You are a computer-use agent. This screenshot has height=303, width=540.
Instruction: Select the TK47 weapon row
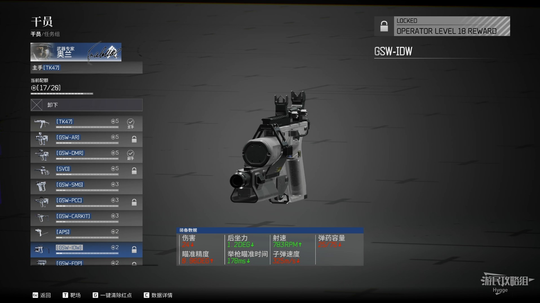(x=86, y=123)
